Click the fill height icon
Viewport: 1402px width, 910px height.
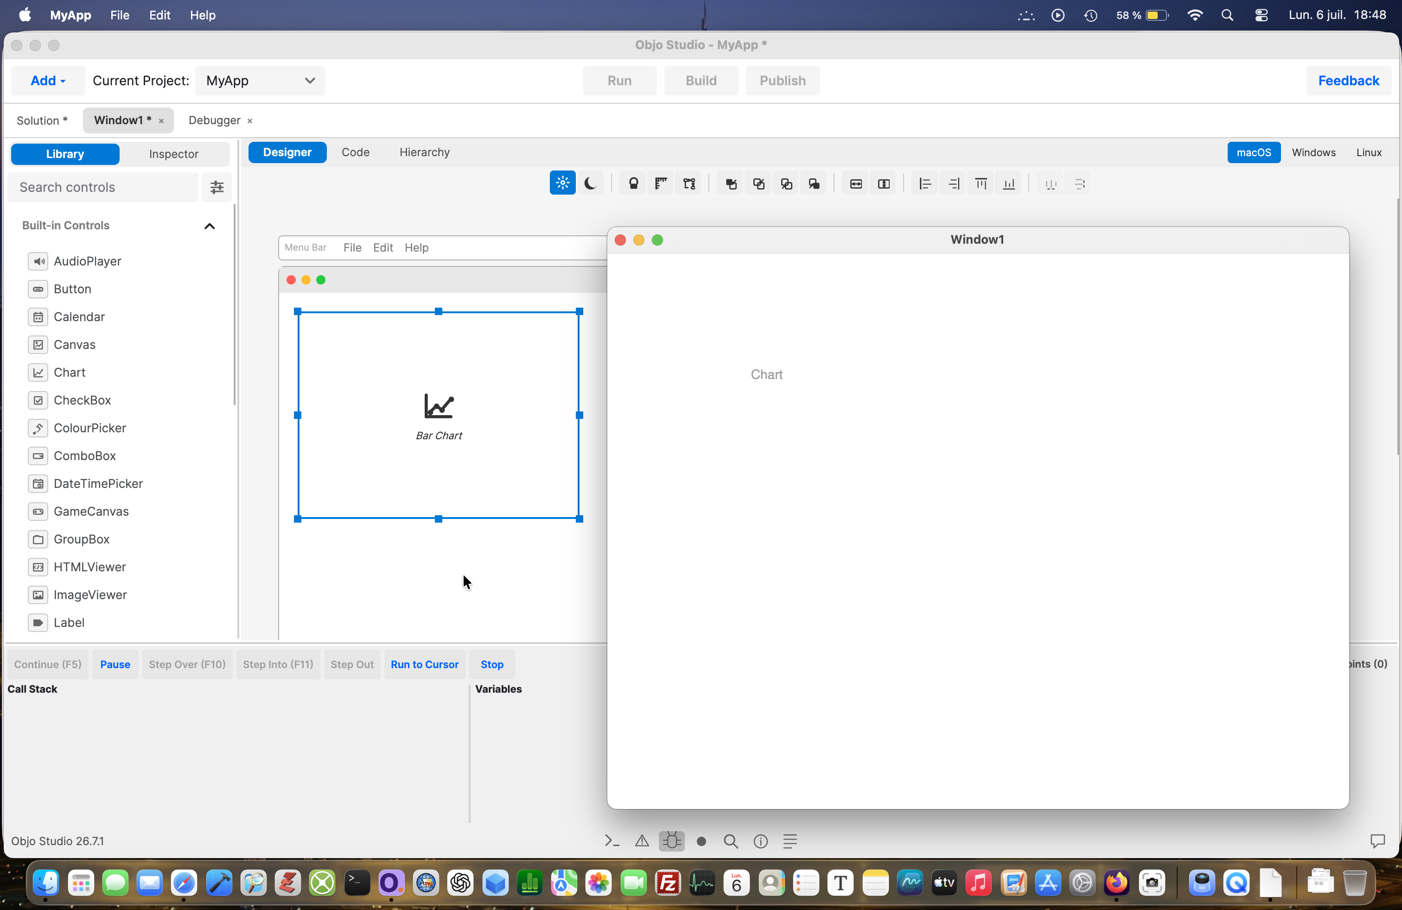(884, 183)
